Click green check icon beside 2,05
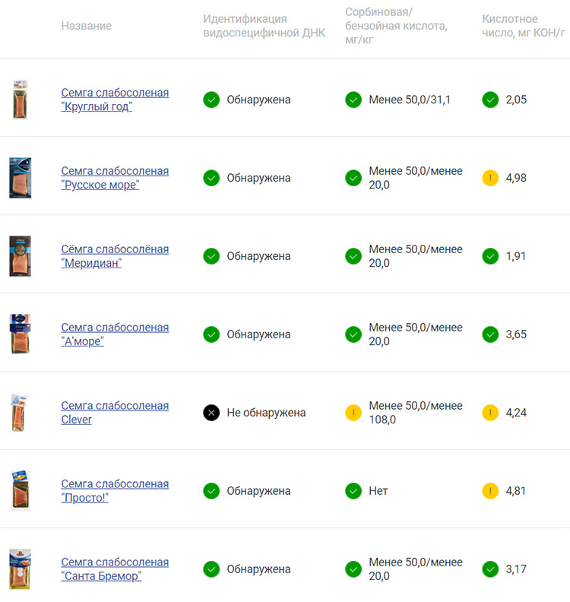Image resolution: width=570 pixels, height=602 pixels. pyautogui.click(x=490, y=100)
